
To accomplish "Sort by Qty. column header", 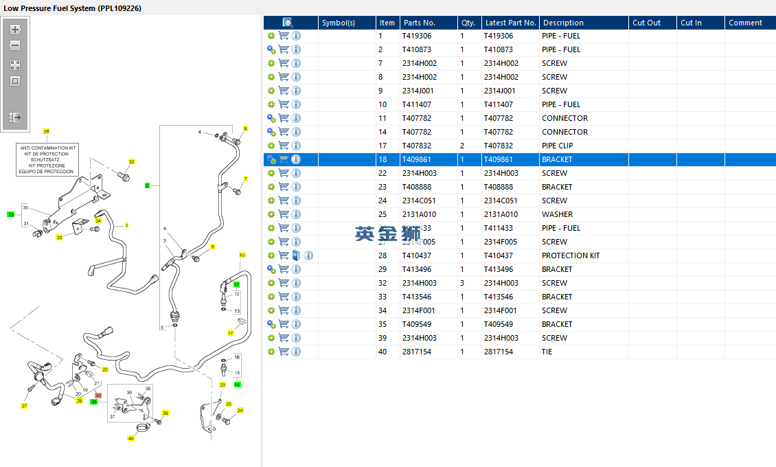I will coord(469,23).
